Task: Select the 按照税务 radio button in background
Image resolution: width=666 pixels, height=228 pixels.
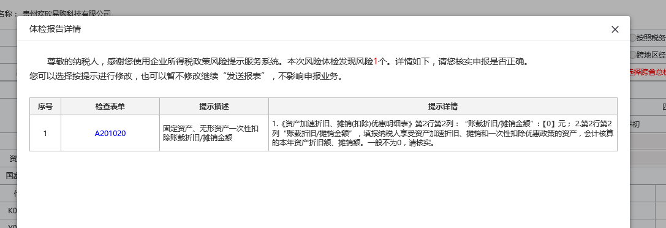Action: 633,38
